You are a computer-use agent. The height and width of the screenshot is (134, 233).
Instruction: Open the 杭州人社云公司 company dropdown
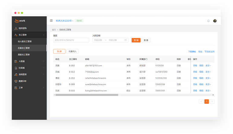[x=64, y=21]
